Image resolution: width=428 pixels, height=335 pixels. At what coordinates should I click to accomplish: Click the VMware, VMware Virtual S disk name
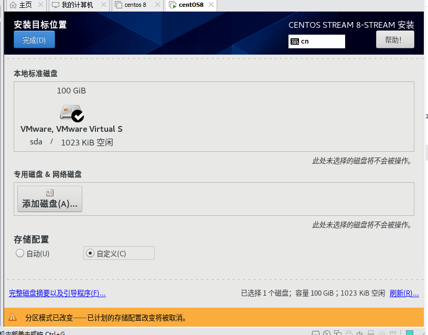point(71,129)
